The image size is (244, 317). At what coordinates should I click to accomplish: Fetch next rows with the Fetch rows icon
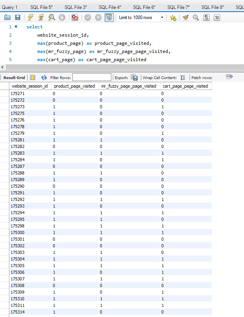pos(229,77)
